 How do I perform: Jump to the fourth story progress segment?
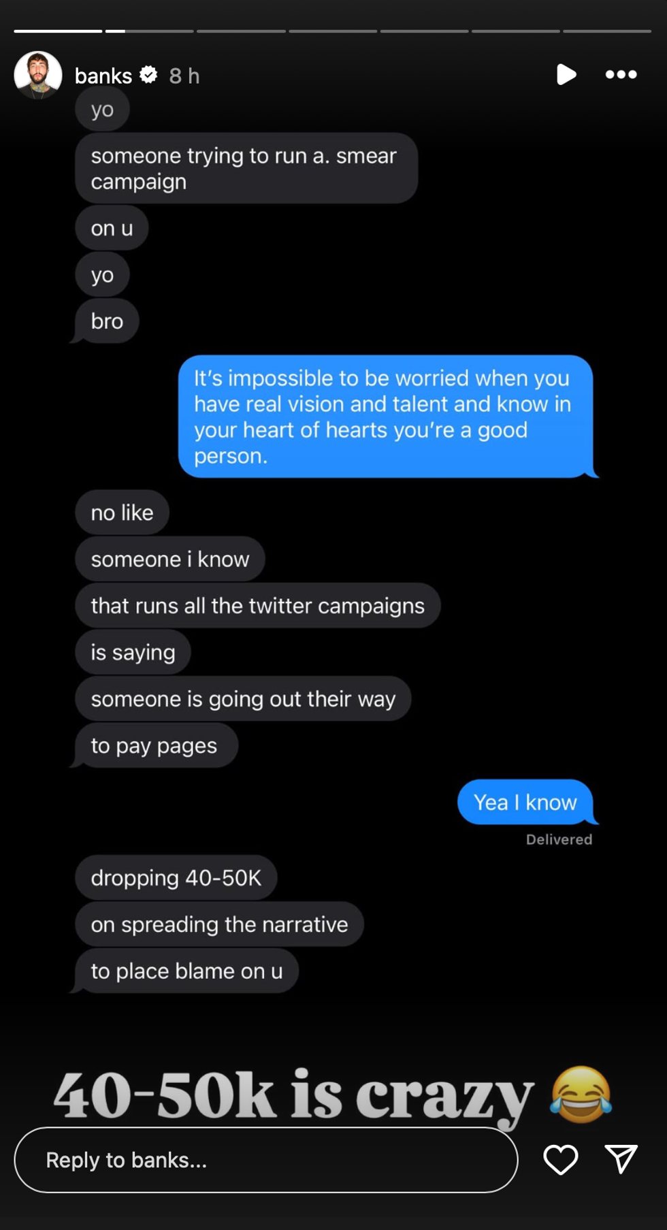[x=333, y=31]
